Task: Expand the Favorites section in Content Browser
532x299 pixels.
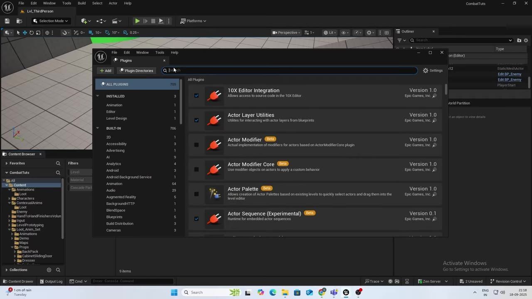Action: pyautogui.click(x=7, y=163)
